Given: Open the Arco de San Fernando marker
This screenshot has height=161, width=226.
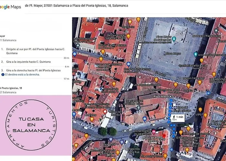Looking at the screenshot, I should (195, 54).
